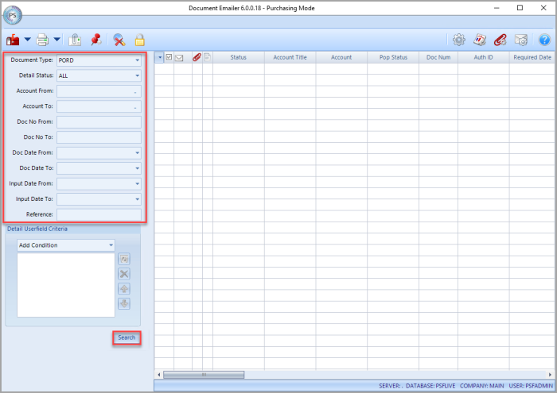Click the printer icon in toolbar

coord(42,40)
